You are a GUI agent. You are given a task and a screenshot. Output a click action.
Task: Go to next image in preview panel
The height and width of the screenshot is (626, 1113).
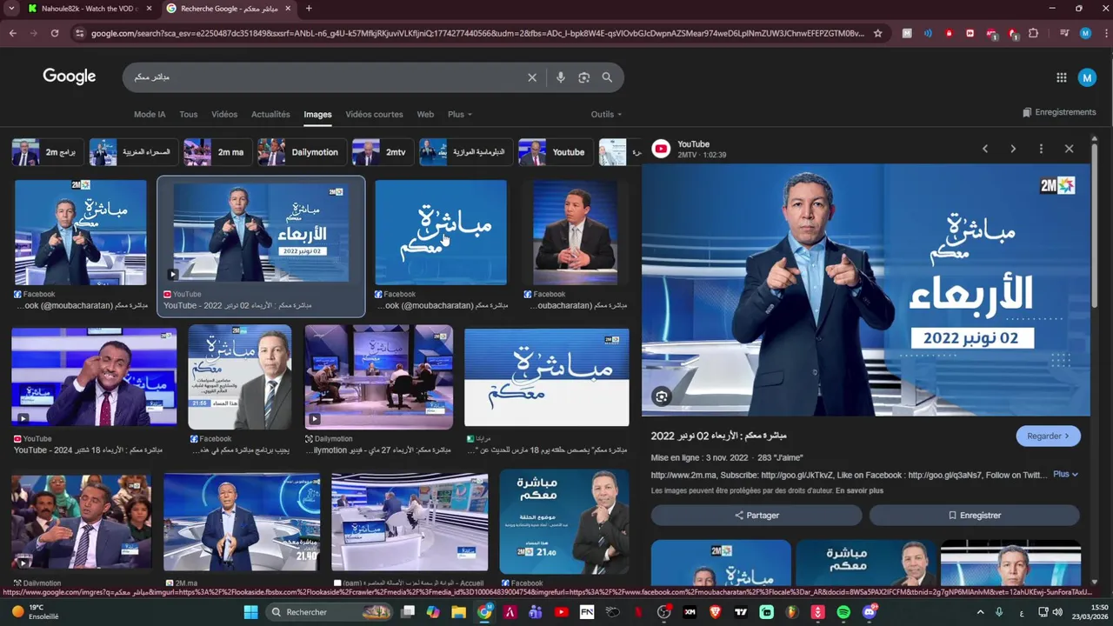[1013, 149]
